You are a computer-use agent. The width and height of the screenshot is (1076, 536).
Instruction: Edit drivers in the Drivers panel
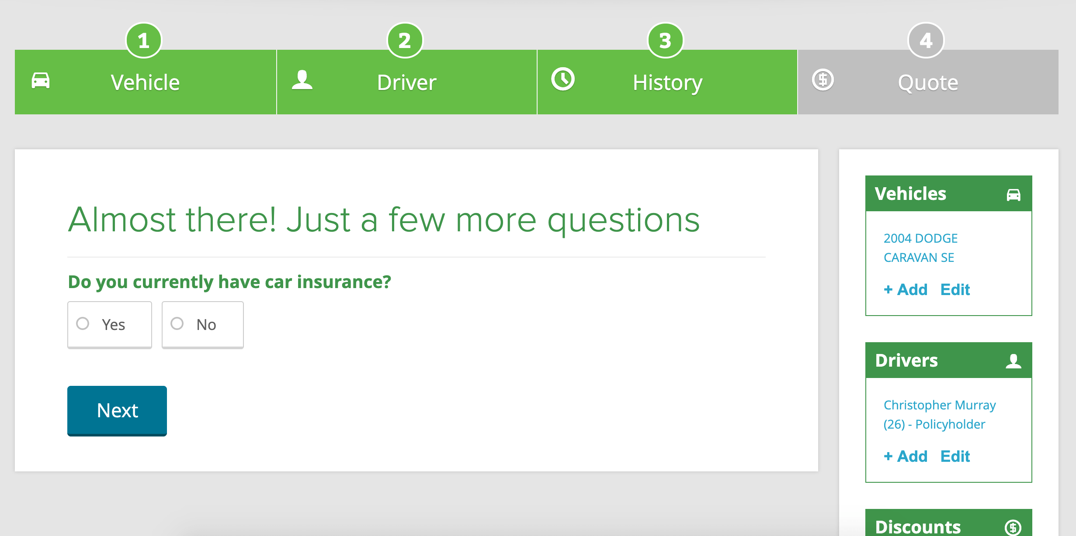click(955, 456)
